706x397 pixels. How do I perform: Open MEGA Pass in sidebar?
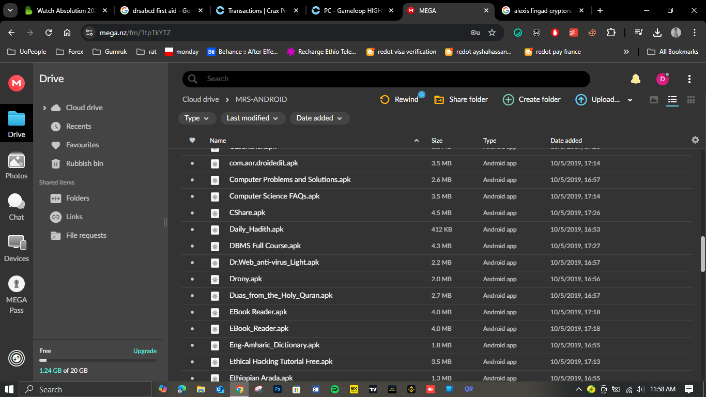click(17, 294)
